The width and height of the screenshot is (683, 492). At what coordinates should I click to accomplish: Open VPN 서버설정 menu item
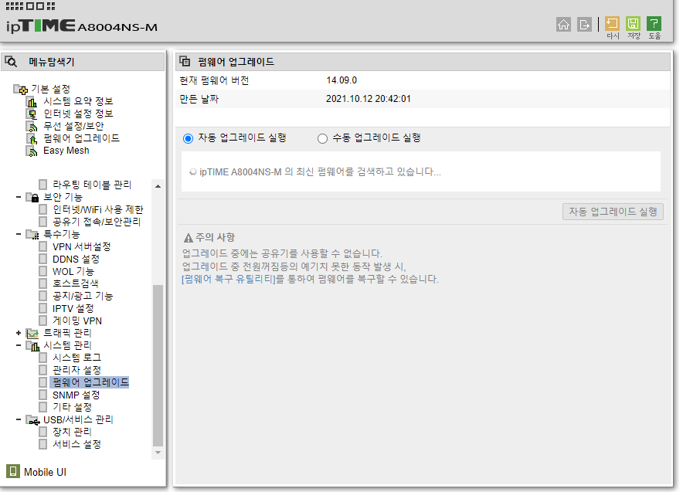(x=81, y=246)
